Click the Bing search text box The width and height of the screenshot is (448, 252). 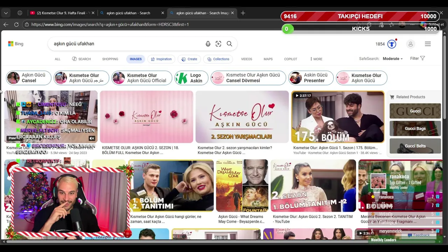click(x=126, y=44)
